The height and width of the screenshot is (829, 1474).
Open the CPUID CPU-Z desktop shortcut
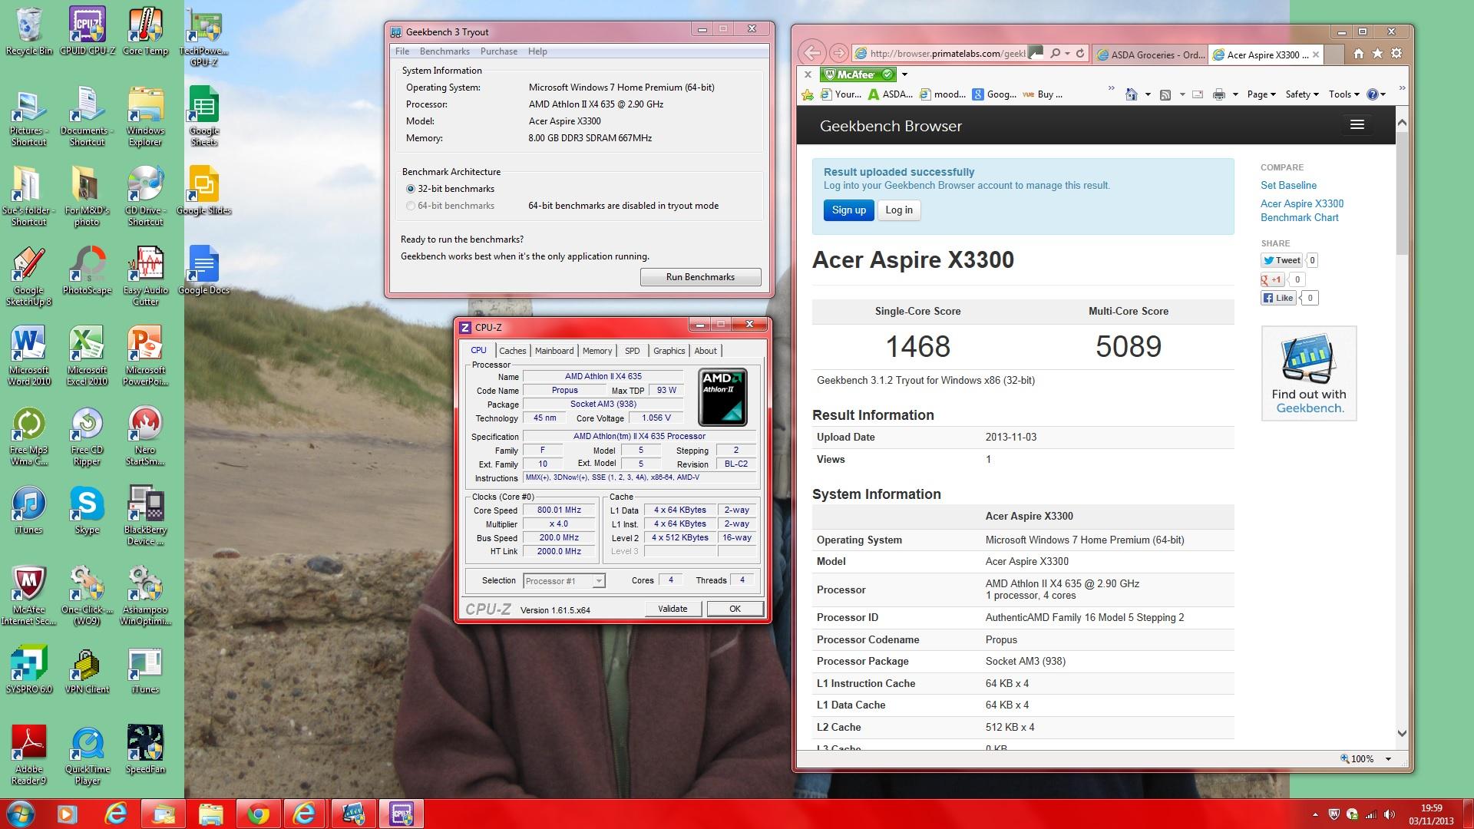click(87, 31)
